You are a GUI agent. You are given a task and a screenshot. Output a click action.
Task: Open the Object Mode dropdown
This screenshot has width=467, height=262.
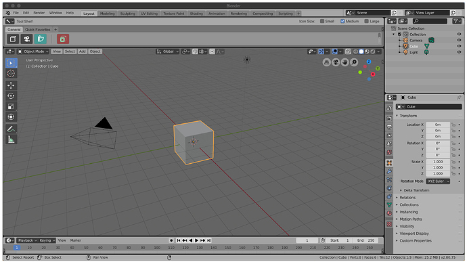click(32, 51)
